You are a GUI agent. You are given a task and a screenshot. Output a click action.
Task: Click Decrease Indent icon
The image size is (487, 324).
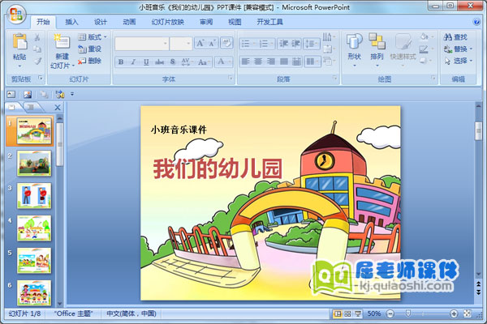[283, 44]
